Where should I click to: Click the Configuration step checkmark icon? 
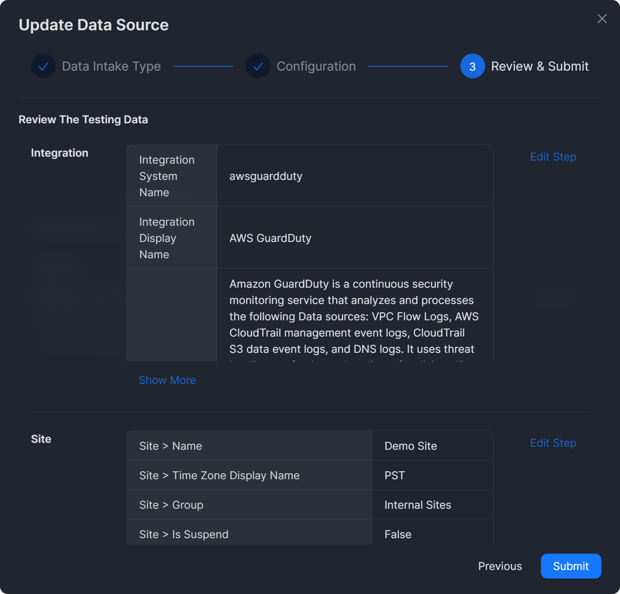(x=258, y=66)
